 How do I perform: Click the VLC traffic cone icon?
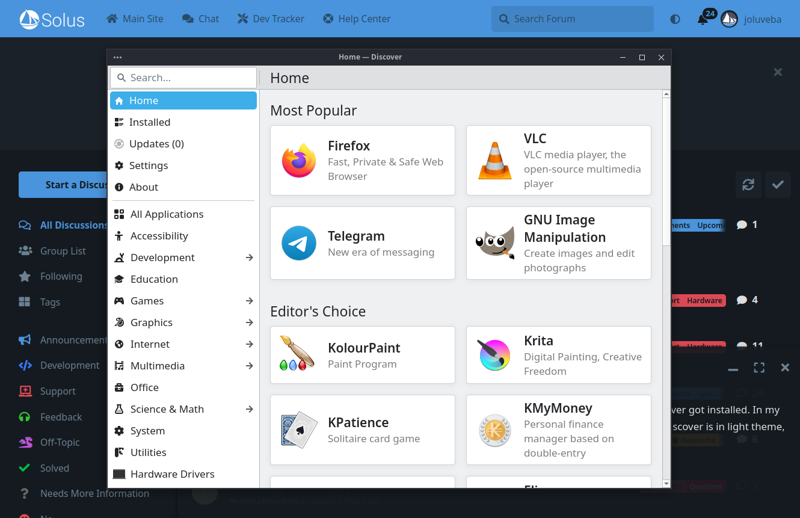pos(494,161)
